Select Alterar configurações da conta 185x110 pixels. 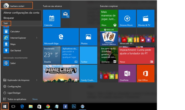[x=21, y=12]
